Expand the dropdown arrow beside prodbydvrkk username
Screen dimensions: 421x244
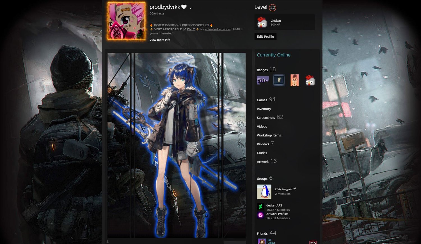pyautogui.click(x=190, y=8)
